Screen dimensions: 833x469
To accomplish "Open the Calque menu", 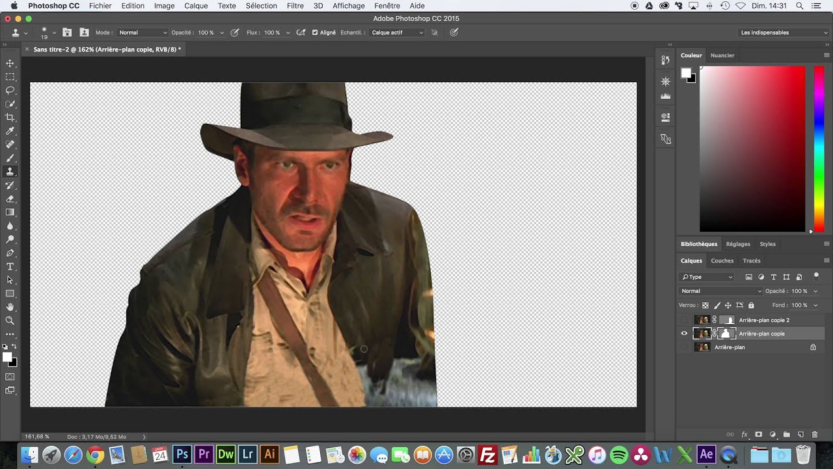I will coord(196,6).
